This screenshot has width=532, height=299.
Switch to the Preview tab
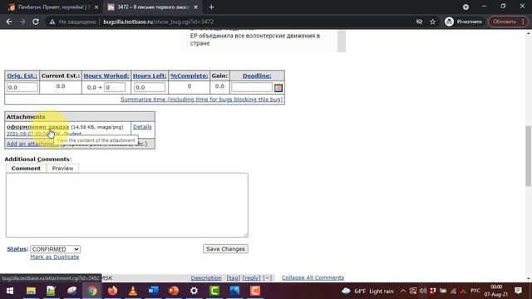(62, 169)
